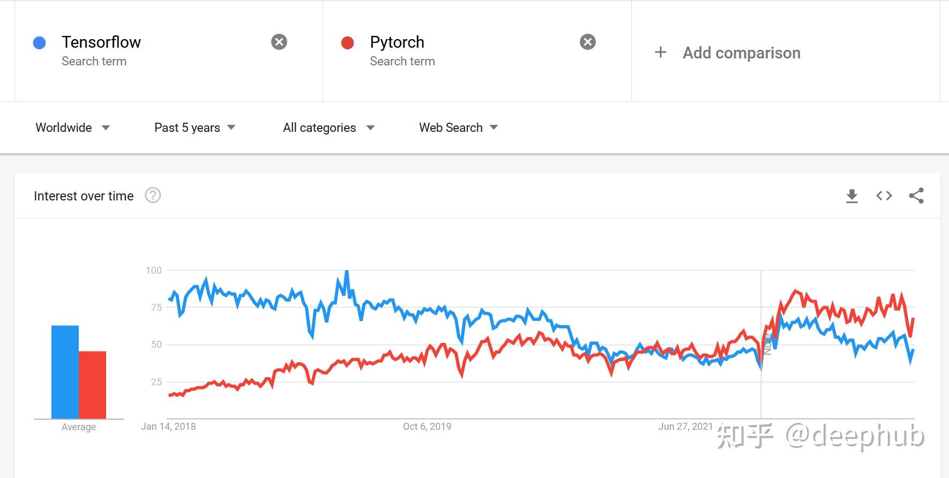Open help for Interest over time
949x478 pixels.
coord(153,196)
